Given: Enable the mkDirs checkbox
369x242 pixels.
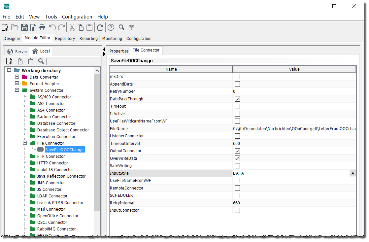Looking at the screenshot, I should click(237, 77).
